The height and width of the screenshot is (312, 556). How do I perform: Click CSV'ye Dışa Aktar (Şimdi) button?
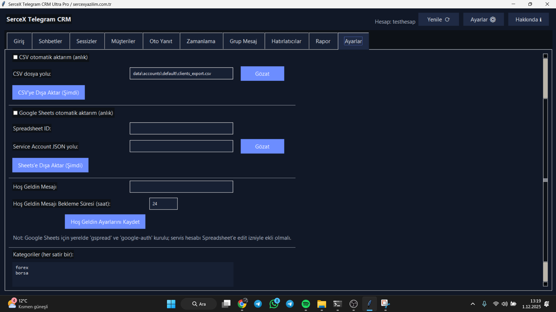[x=48, y=93]
